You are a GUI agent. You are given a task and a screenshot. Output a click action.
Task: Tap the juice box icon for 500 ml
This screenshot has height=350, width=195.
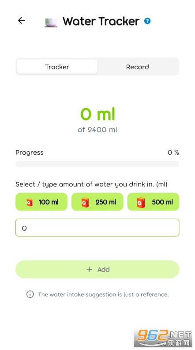point(141,202)
